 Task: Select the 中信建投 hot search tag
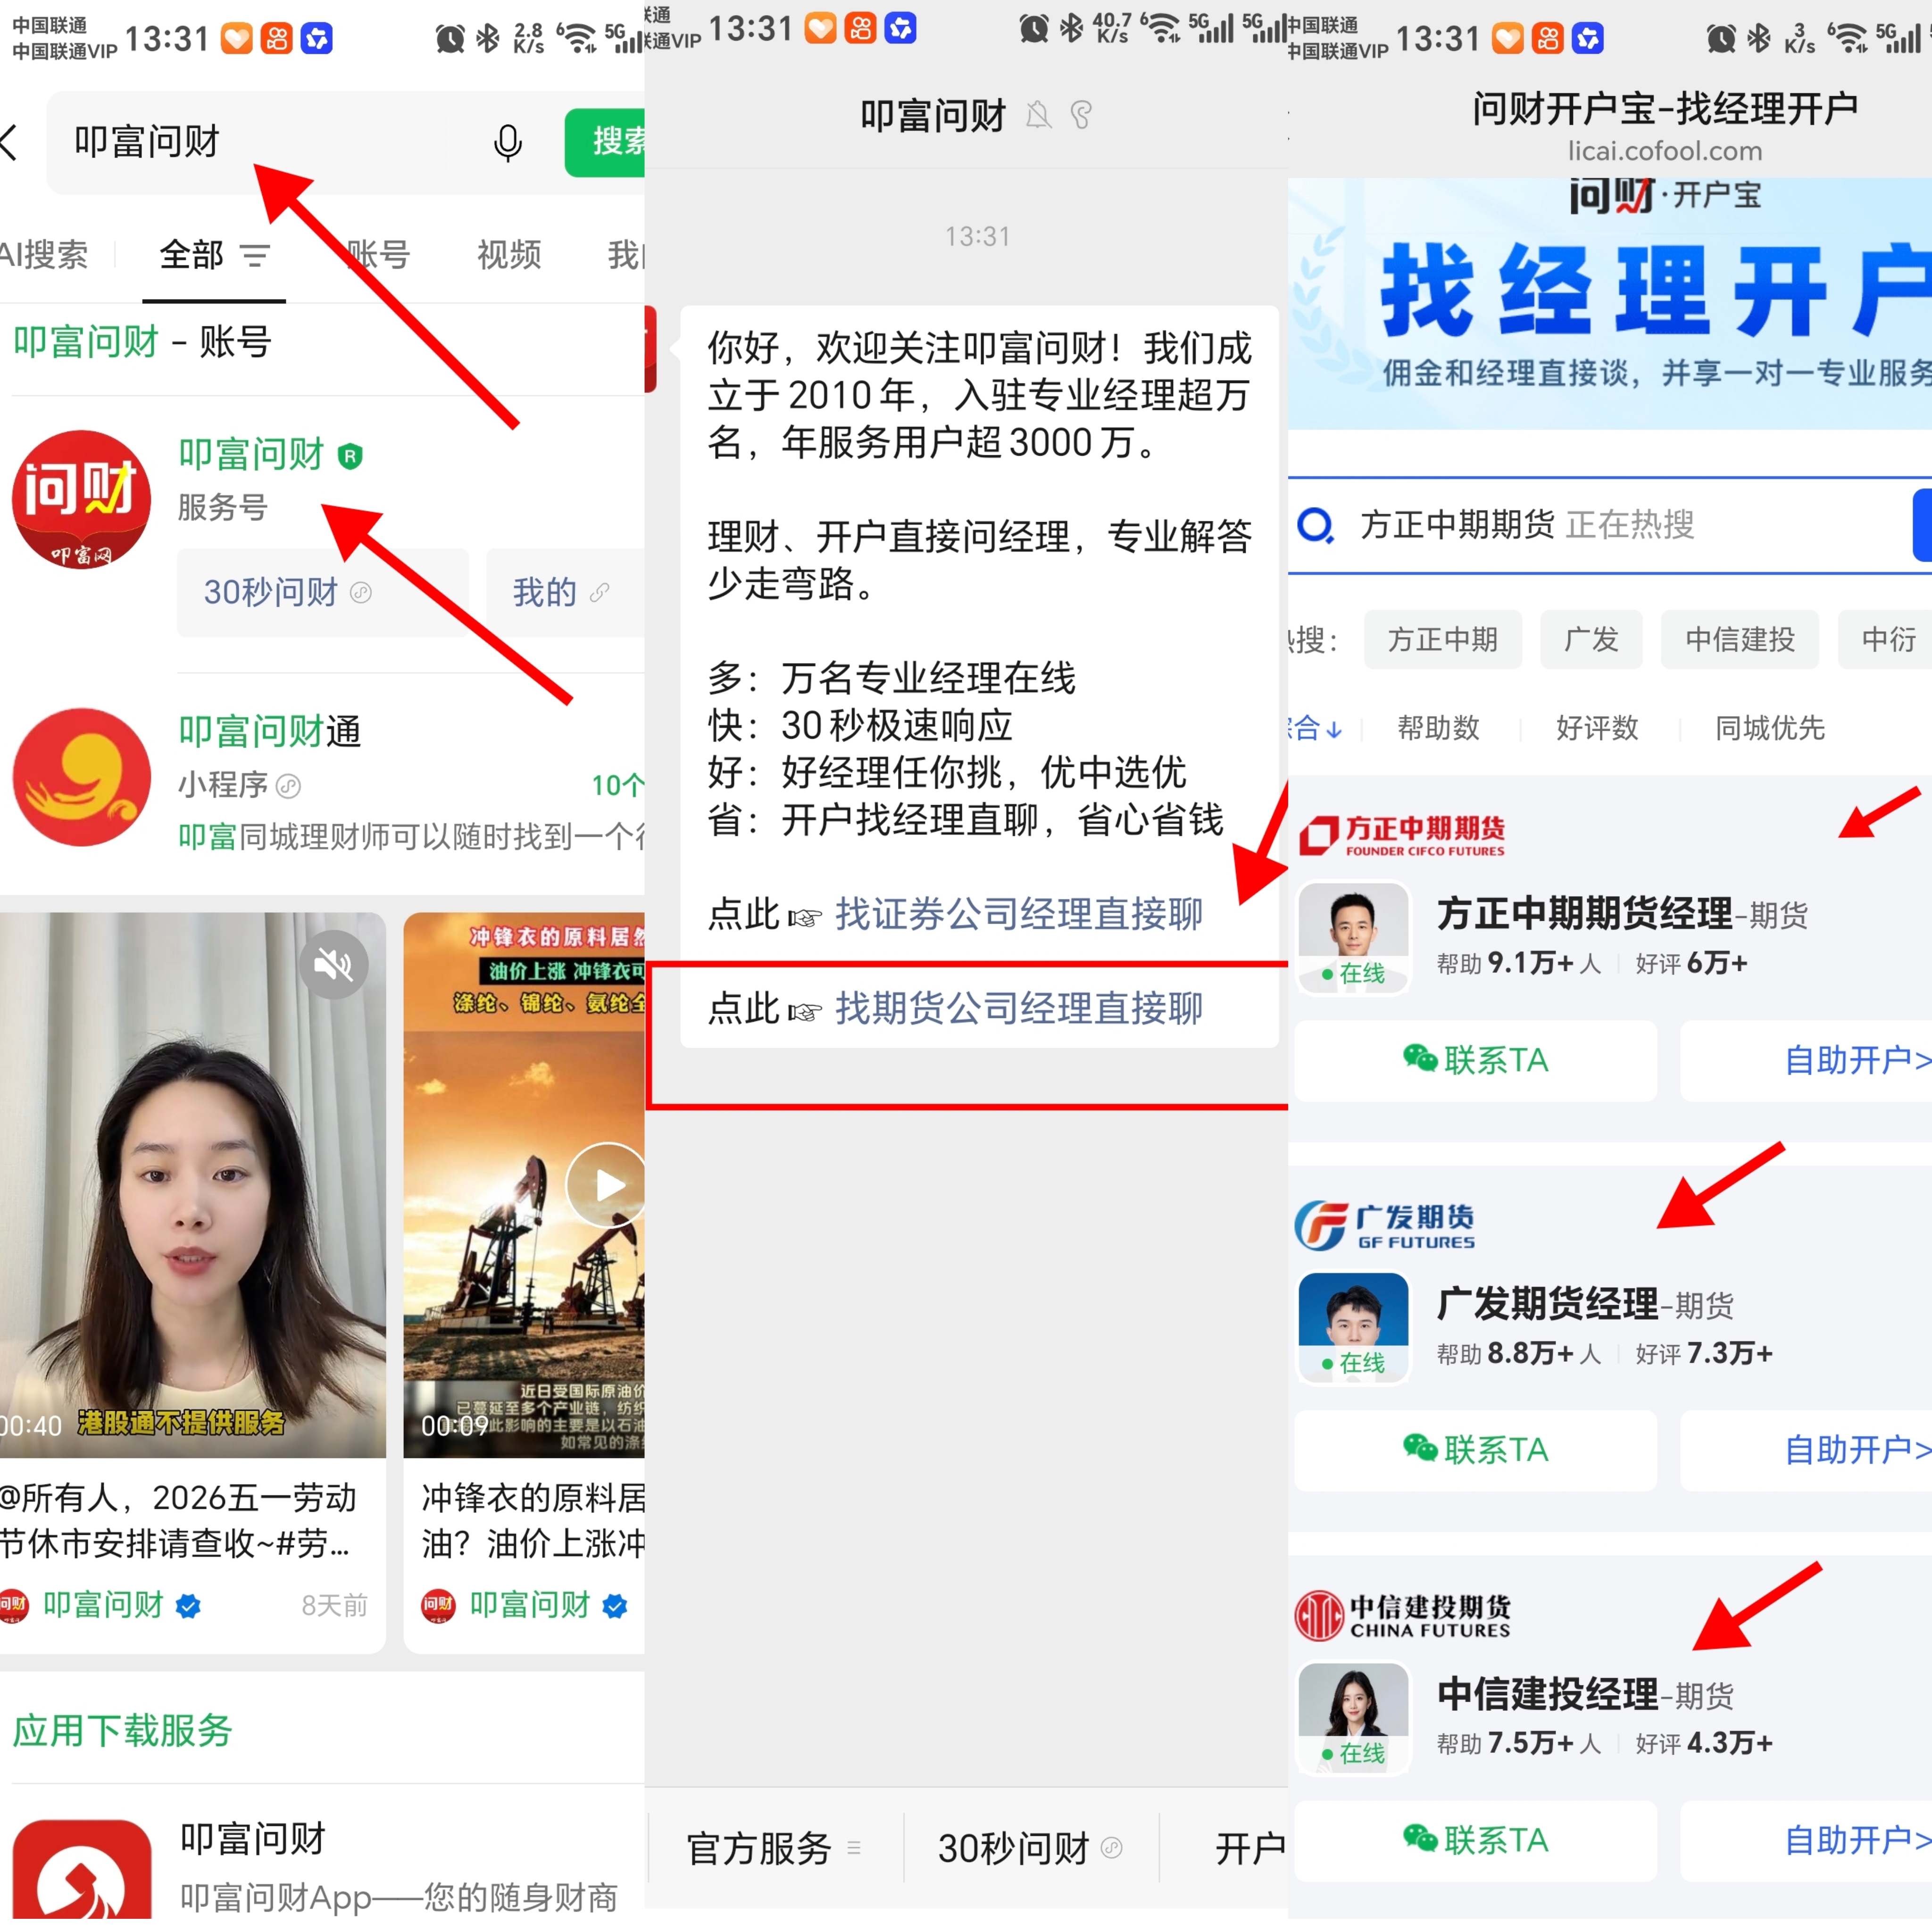(1739, 639)
